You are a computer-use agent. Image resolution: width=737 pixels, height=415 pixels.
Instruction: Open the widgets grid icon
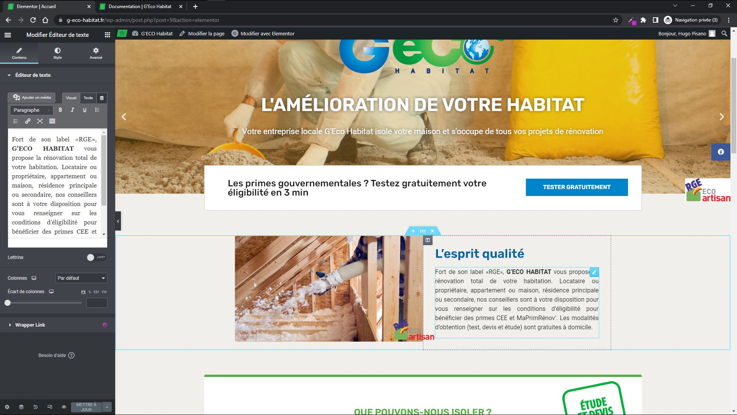click(107, 35)
